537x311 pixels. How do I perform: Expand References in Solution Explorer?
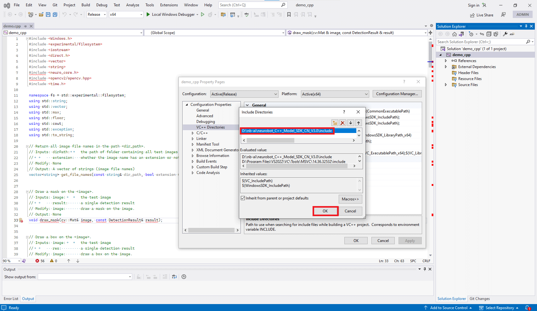446,61
